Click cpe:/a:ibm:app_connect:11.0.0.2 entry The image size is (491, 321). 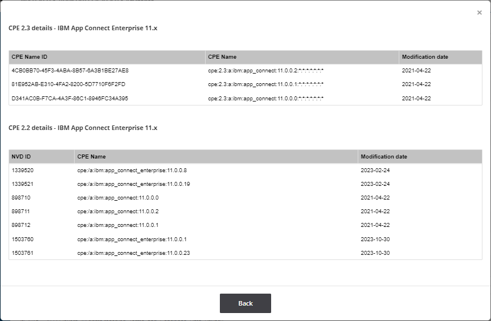click(118, 212)
